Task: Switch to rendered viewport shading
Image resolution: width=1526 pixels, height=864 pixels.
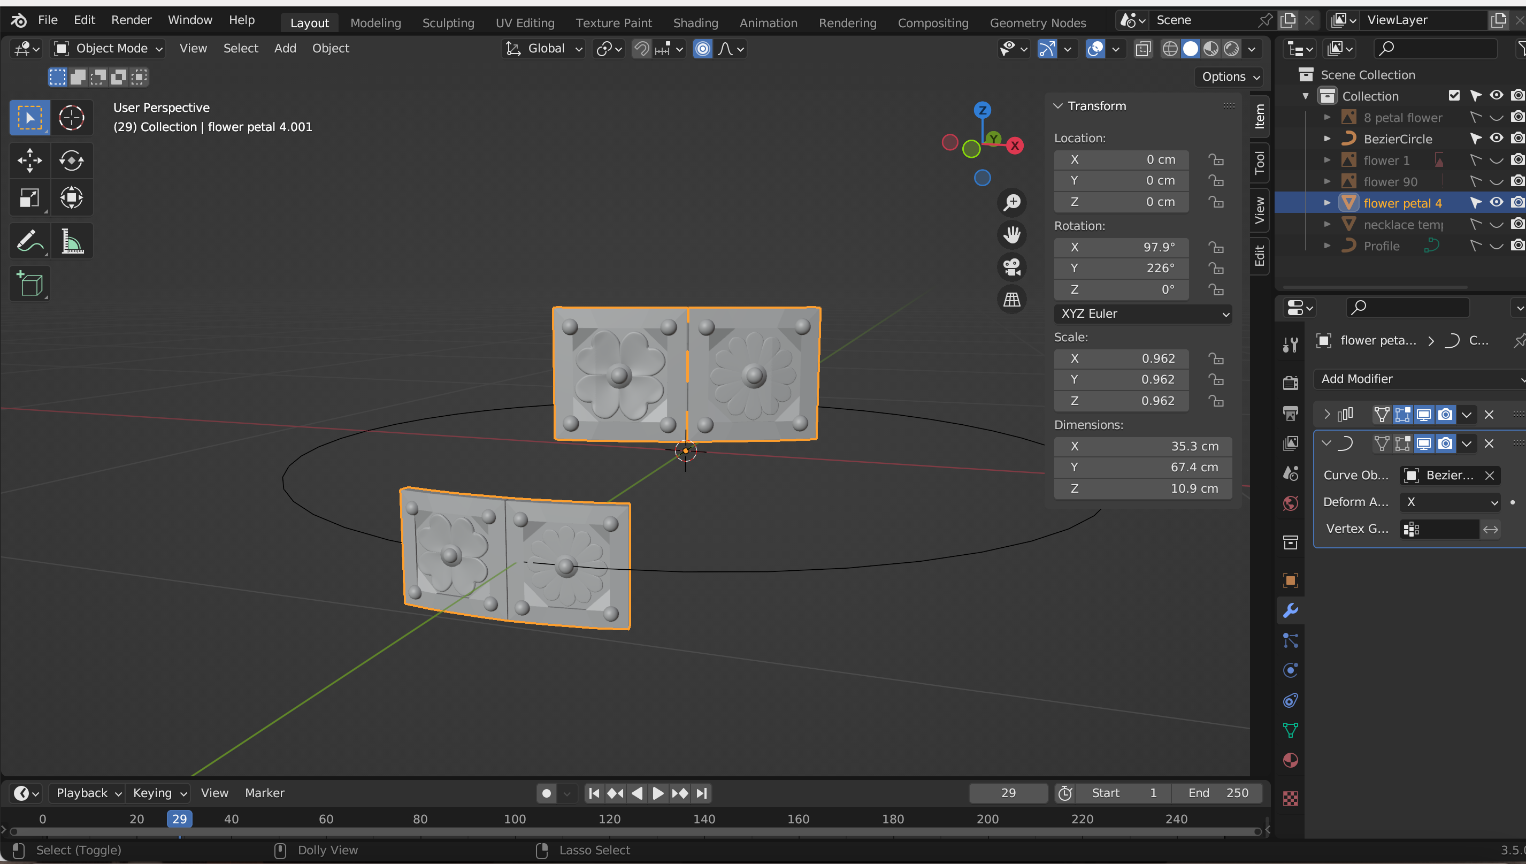Action: (x=1231, y=49)
